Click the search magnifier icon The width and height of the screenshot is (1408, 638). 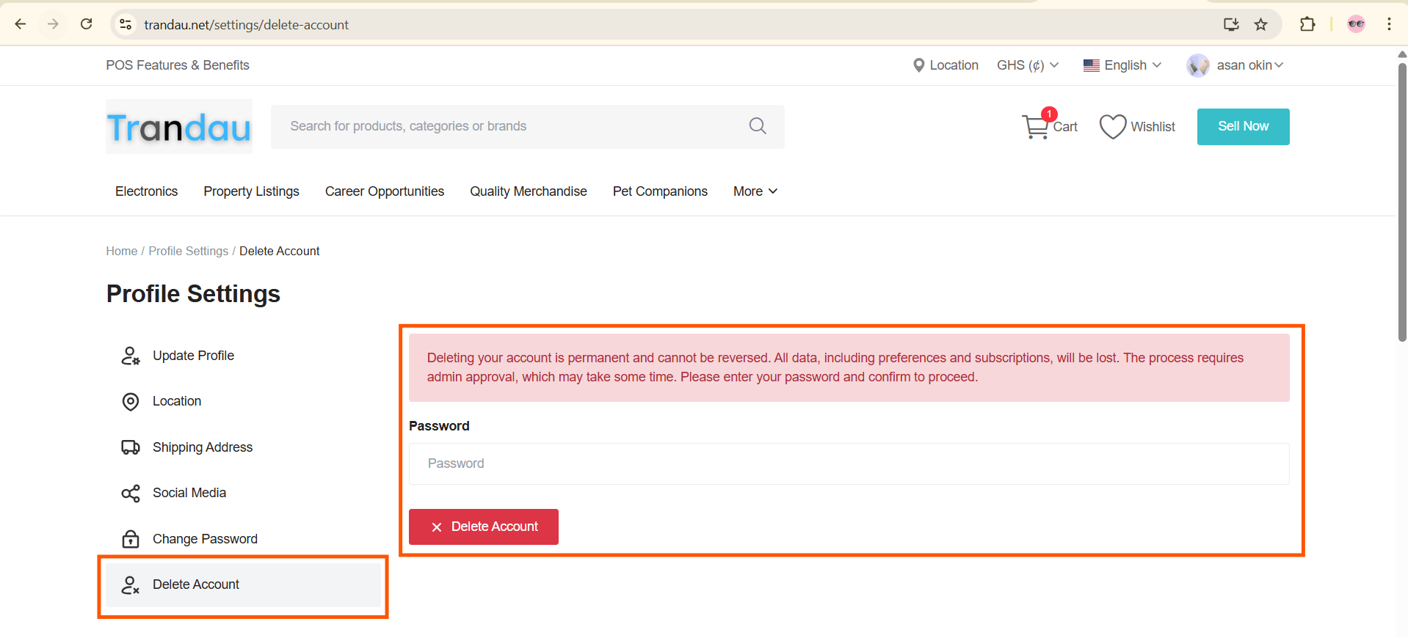(x=758, y=126)
